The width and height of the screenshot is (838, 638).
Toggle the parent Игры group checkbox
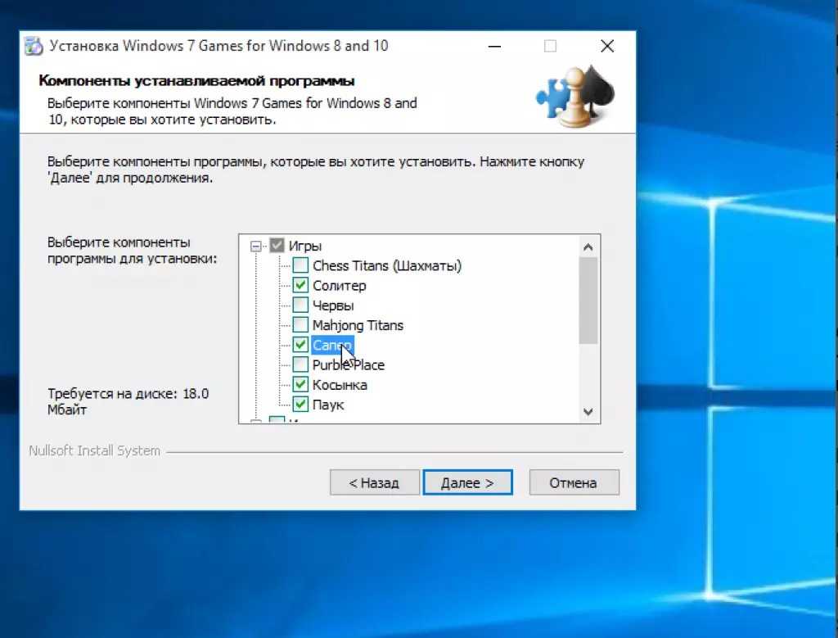277,246
